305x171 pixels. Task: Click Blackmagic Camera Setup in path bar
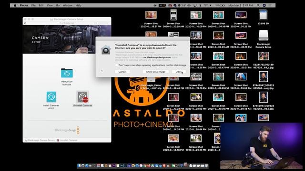pyautogui.click(x=39, y=140)
